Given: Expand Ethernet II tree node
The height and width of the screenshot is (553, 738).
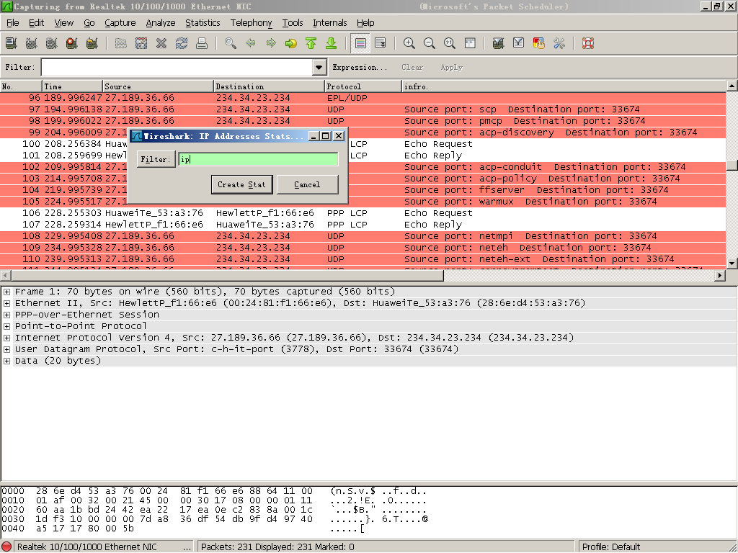Looking at the screenshot, I should coord(6,303).
